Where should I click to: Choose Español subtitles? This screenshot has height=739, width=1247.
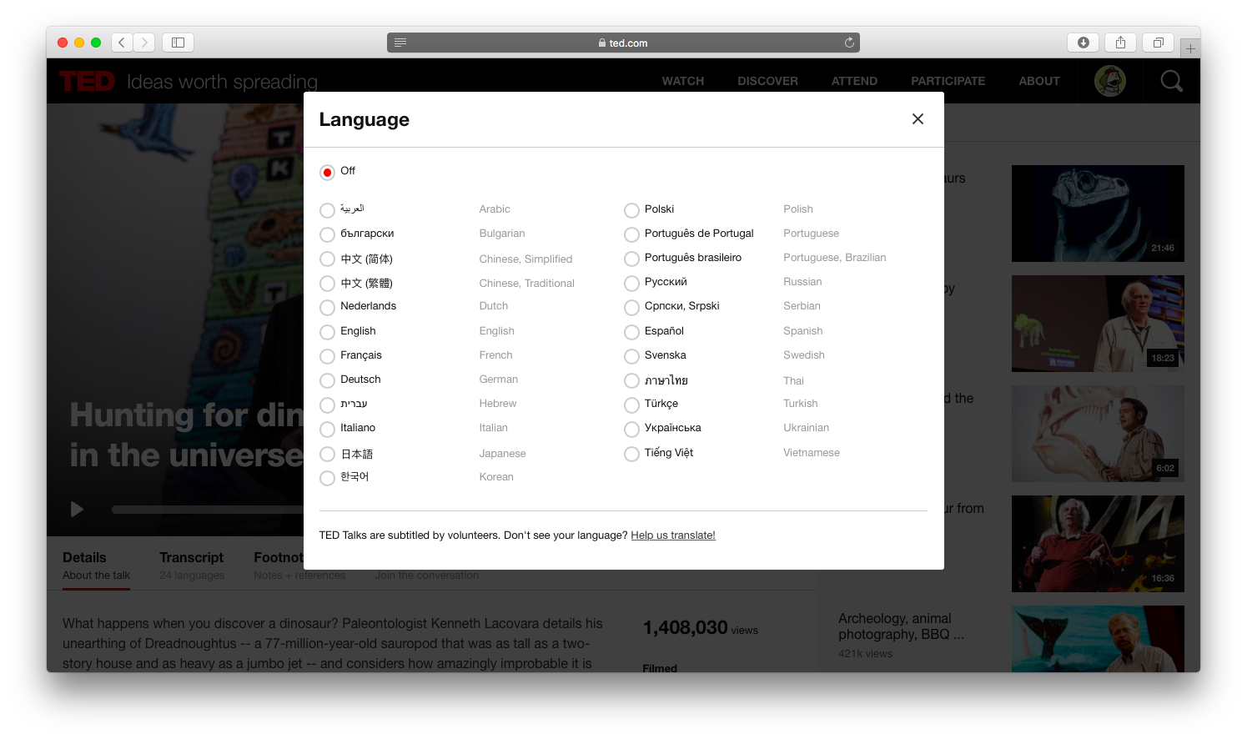(x=632, y=332)
